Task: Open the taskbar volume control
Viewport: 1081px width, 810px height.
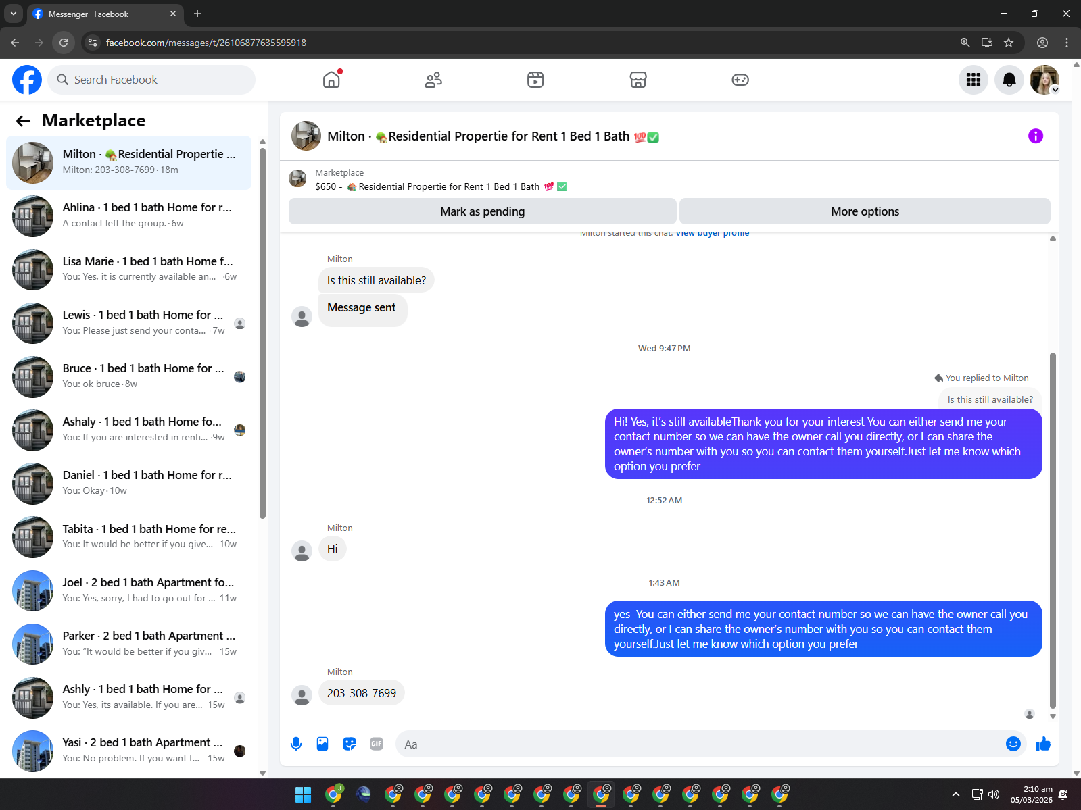Action: 994,794
